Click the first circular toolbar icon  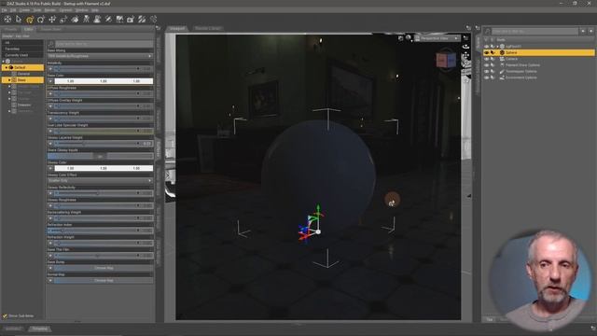[7, 19]
